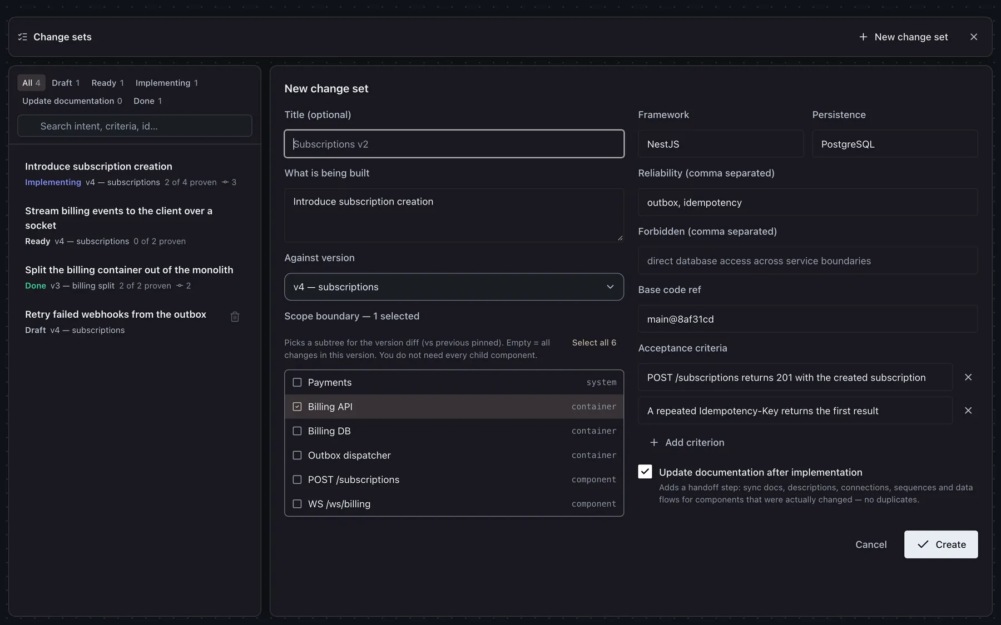1001x625 pixels.
Task: Edit the repeated Idempotency-Key criterion text
Action: point(795,411)
